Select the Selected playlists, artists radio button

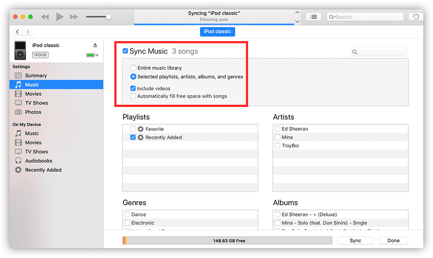click(x=133, y=77)
